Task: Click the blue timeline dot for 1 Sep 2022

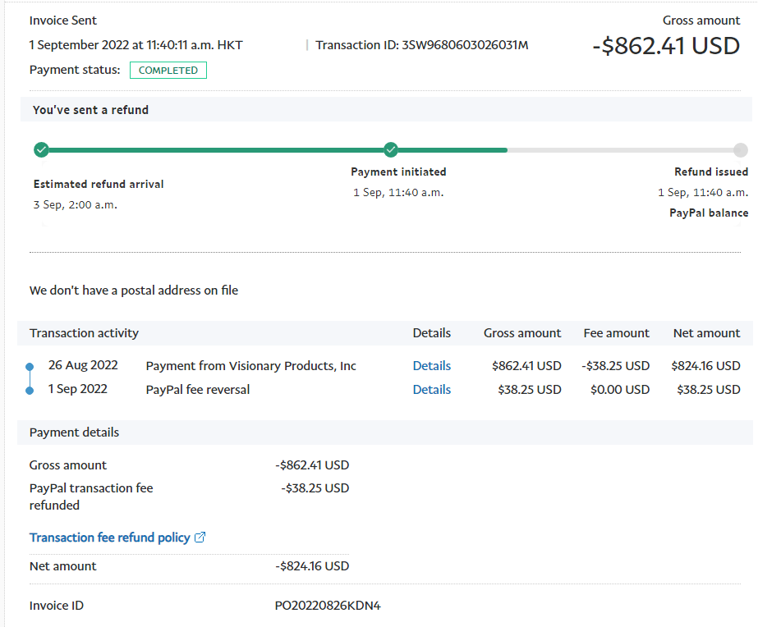Action: tap(30, 390)
